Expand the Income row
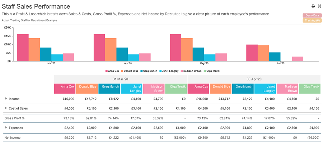Screen dimensions: 323x144 (6, 99)
